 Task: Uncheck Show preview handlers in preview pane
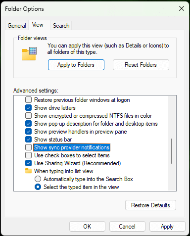pos(28,132)
